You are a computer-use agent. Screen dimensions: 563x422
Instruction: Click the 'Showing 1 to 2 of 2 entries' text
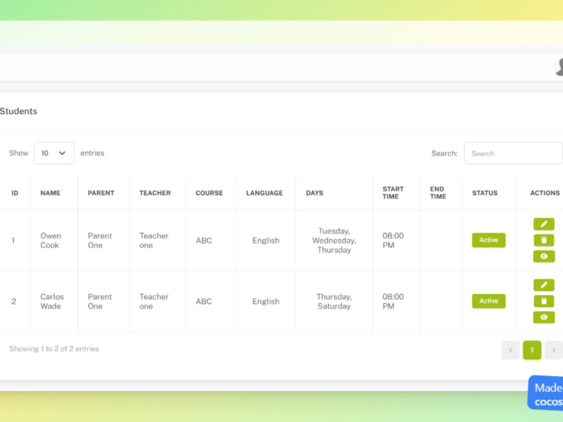(x=54, y=349)
